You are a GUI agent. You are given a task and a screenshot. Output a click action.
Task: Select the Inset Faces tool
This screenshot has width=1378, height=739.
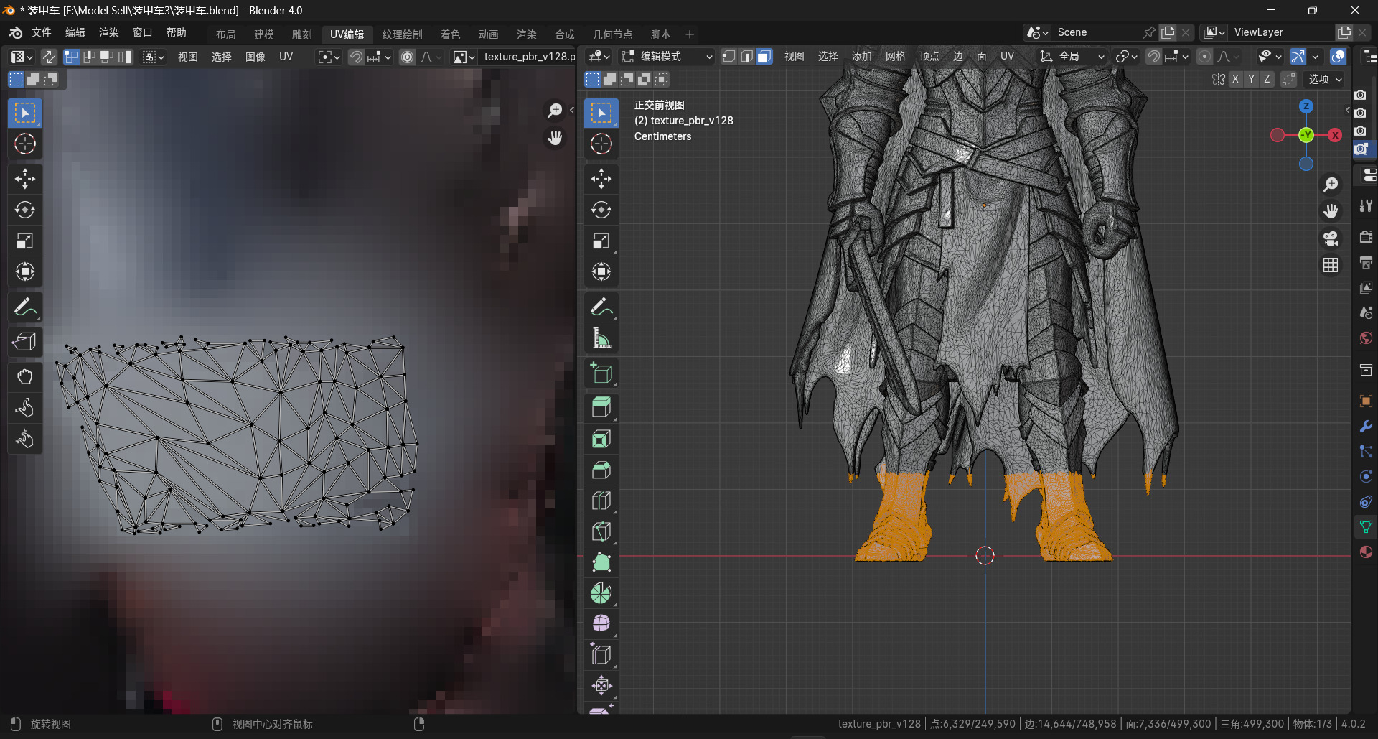(x=601, y=439)
